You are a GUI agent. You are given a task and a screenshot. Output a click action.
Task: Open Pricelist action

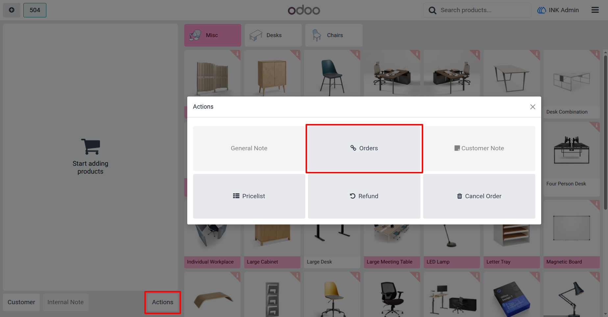tap(249, 196)
